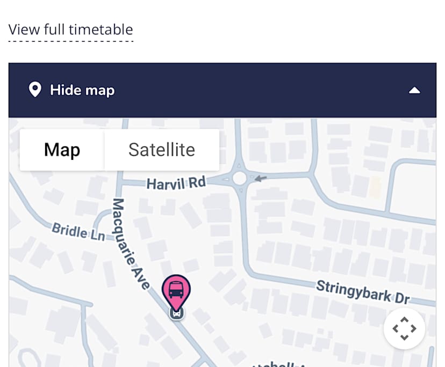The height and width of the screenshot is (367, 445).
Task: Collapse the map panel via the upward chevron
Action: click(414, 90)
